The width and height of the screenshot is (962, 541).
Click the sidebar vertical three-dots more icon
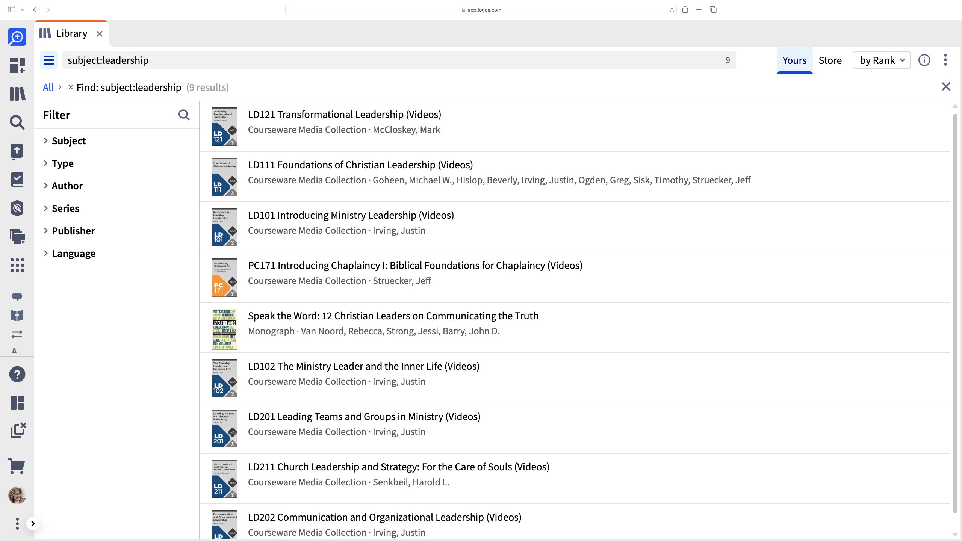point(17,523)
